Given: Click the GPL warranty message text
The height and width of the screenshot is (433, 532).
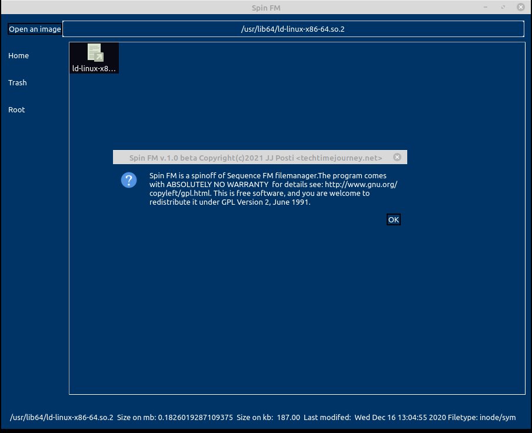Looking at the screenshot, I should 273,189.
